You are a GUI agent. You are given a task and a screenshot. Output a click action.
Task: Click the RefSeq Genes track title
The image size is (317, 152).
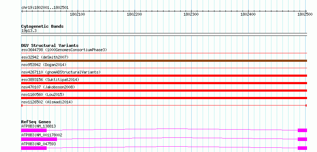(x=36, y=122)
